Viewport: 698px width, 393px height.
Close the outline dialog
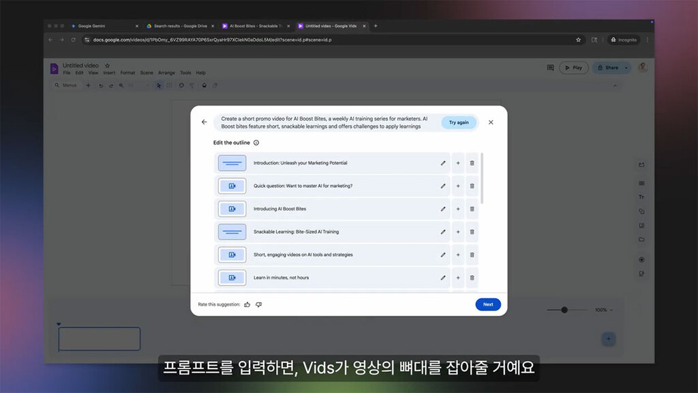click(491, 122)
